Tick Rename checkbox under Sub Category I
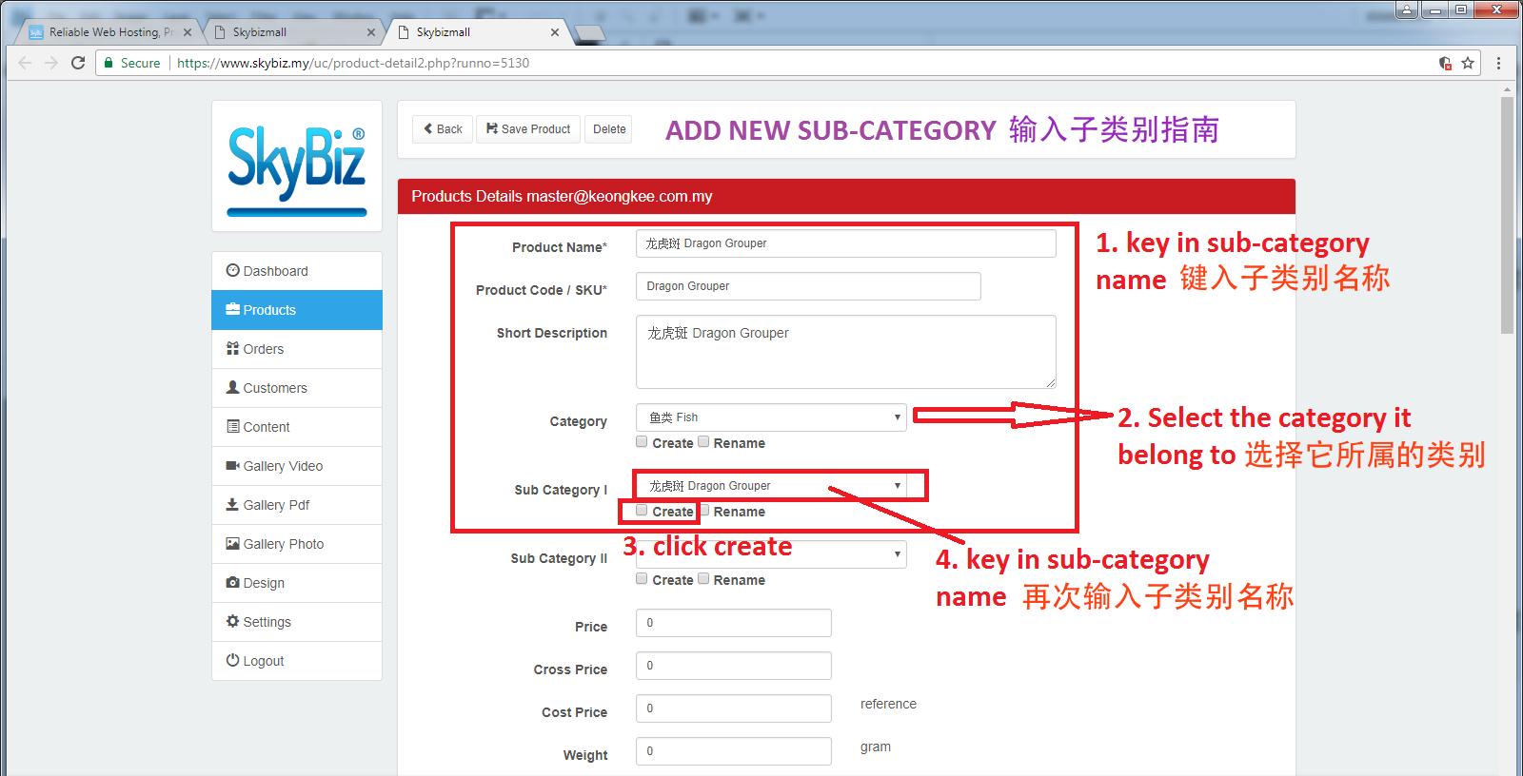Image resolution: width=1523 pixels, height=776 pixels. click(x=705, y=511)
